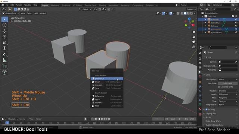Open the Modifiers wrench properties tab
This screenshot has height=134, width=239.
pyautogui.click(x=200, y=86)
